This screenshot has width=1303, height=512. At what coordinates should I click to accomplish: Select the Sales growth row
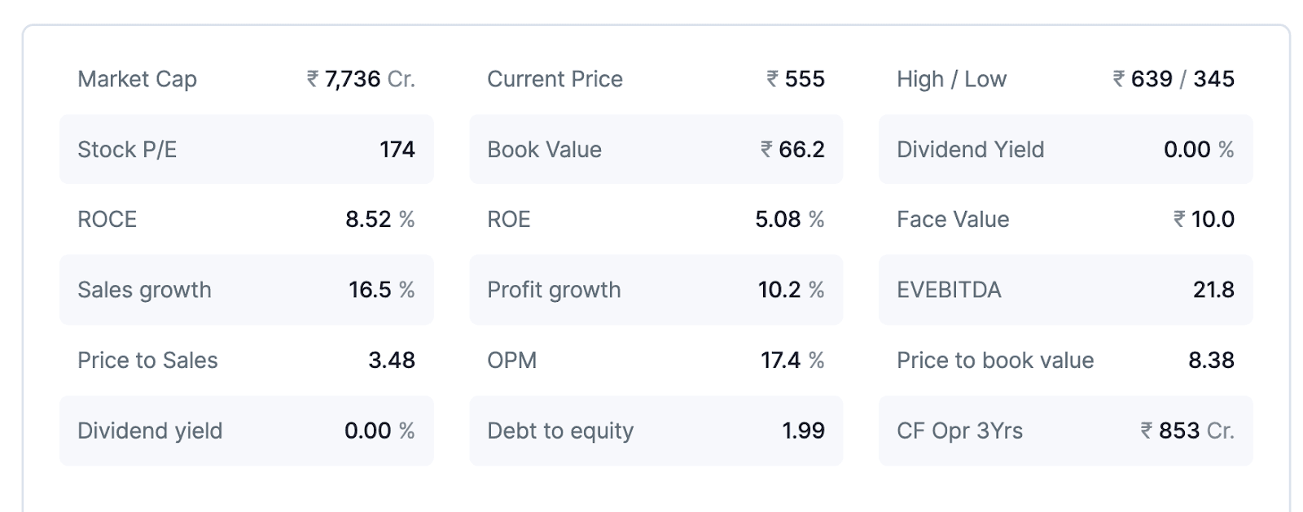click(246, 290)
